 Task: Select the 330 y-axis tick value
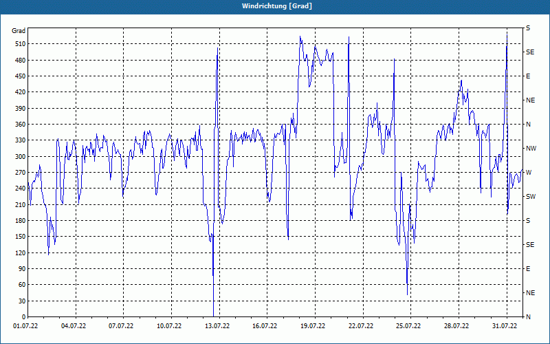(x=20, y=140)
